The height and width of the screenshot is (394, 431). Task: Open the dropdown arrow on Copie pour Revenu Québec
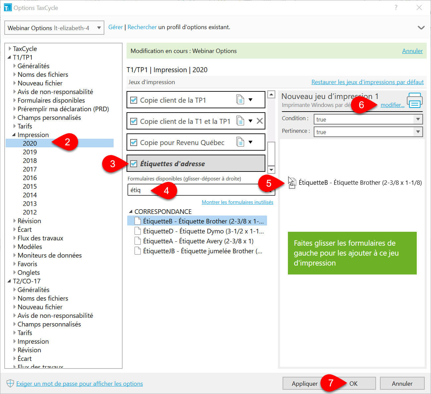[250, 142]
